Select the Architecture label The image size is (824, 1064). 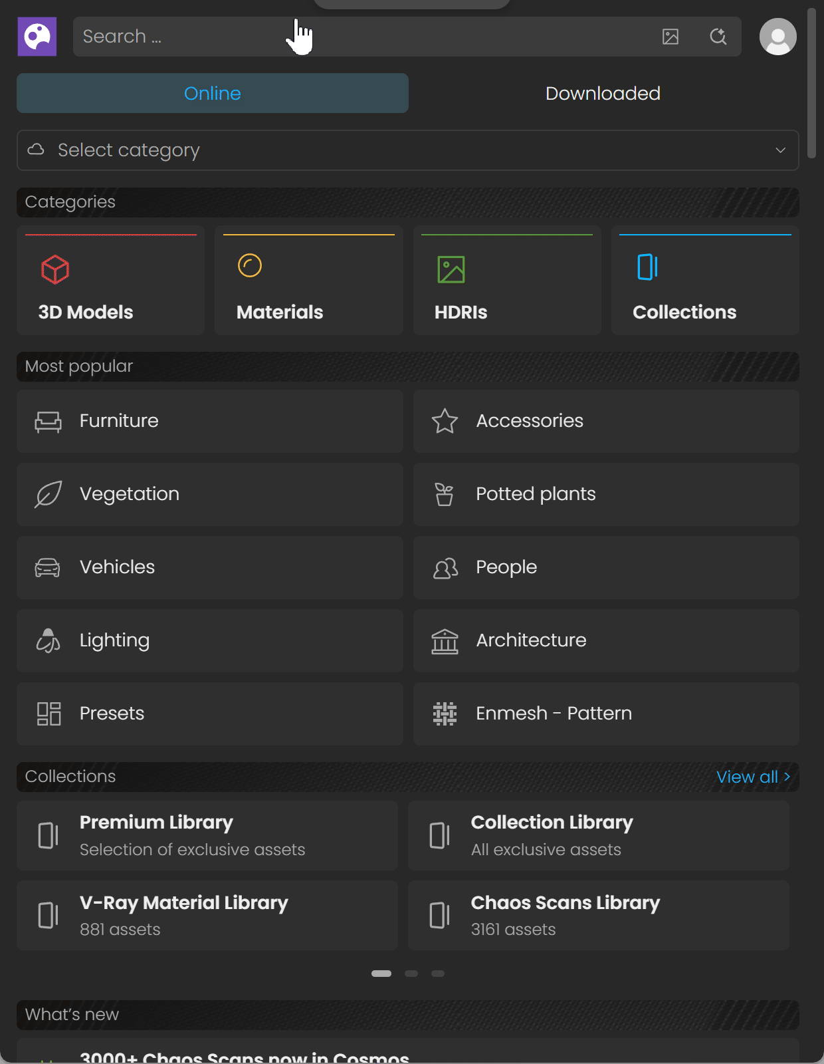(x=531, y=640)
